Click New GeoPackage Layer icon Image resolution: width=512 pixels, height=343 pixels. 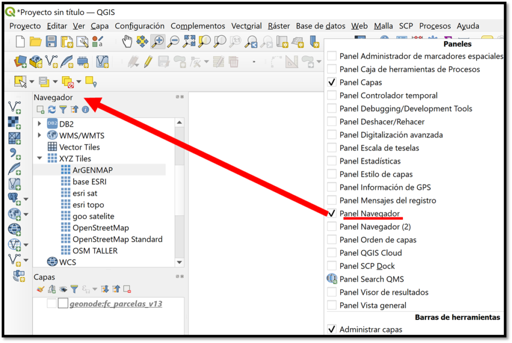point(35,61)
